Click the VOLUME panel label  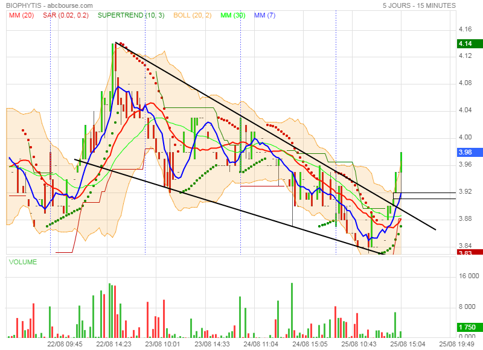click(23, 262)
